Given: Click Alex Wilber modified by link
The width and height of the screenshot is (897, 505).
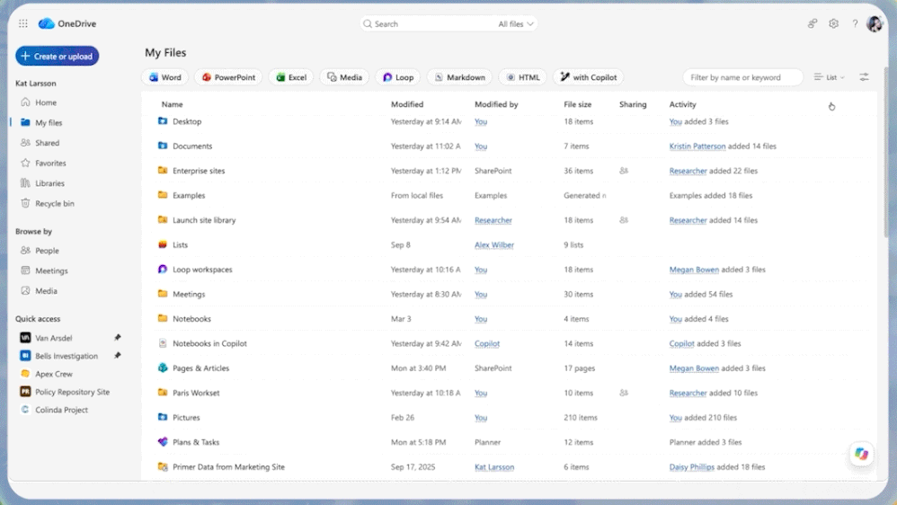Looking at the screenshot, I should point(494,244).
